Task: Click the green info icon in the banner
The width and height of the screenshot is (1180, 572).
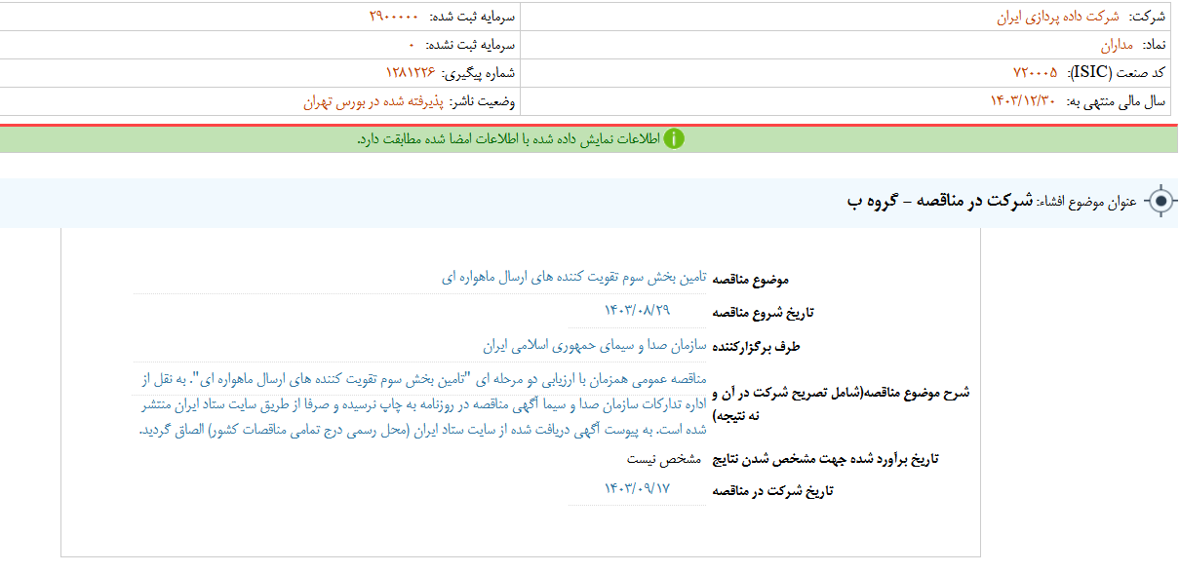Action: [x=676, y=139]
